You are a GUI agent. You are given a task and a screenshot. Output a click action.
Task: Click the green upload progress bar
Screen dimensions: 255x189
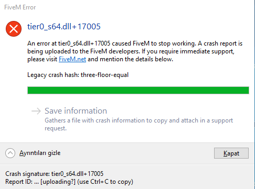coord(138,90)
